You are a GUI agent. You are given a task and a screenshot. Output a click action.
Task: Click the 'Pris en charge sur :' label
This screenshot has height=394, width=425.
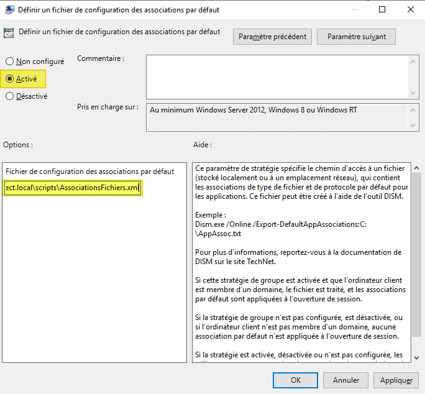coord(107,107)
